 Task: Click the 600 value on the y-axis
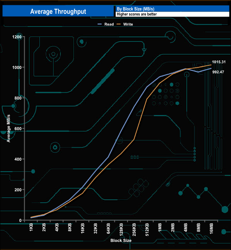pyautogui.click(x=18, y=128)
